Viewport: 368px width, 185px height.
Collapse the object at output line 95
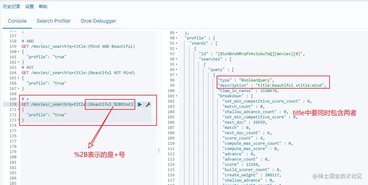coord(176,64)
